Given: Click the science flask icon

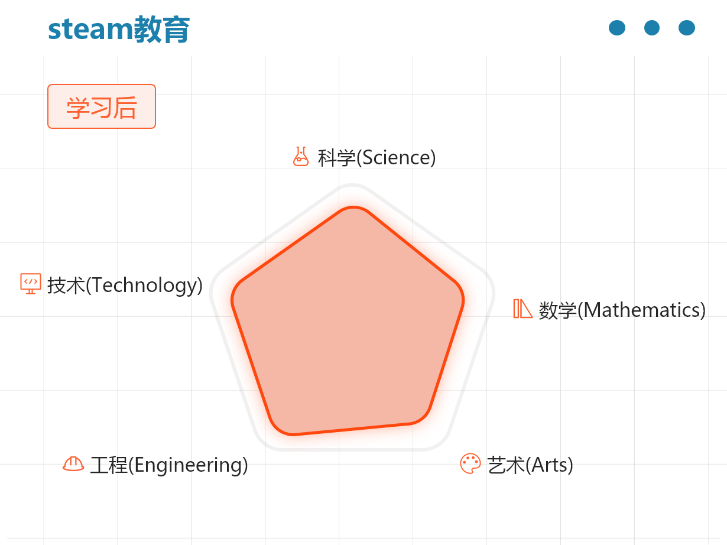Looking at the screenshot, I should tap(301, 157).
